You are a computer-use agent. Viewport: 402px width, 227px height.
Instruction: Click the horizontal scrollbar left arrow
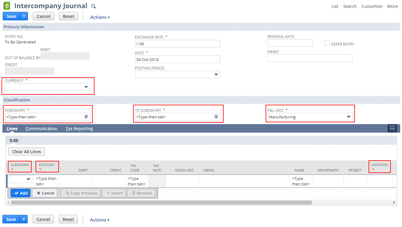pos(9,202)
